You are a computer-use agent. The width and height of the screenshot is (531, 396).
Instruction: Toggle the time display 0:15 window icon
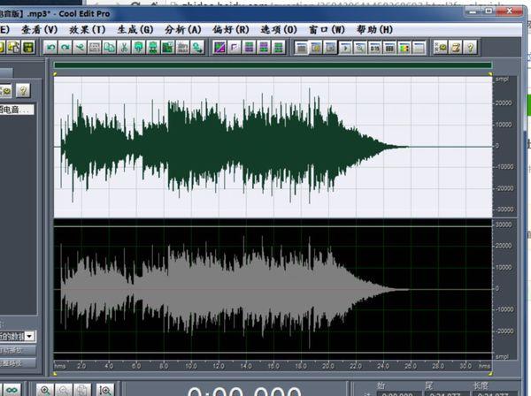pyautogui.click(x=374, y=48)
